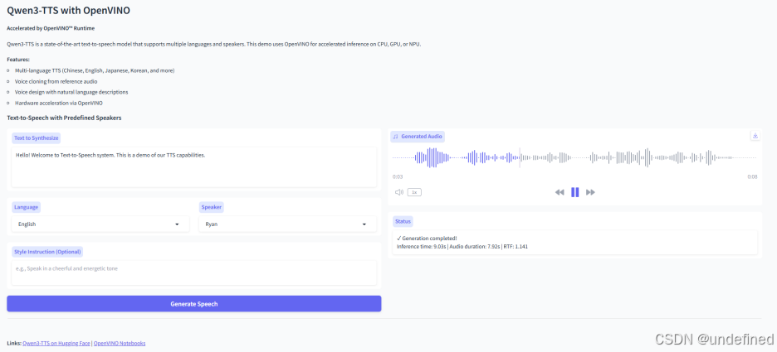Click the Status output text box
Screen dimensions: 777x352
point(574,242)
